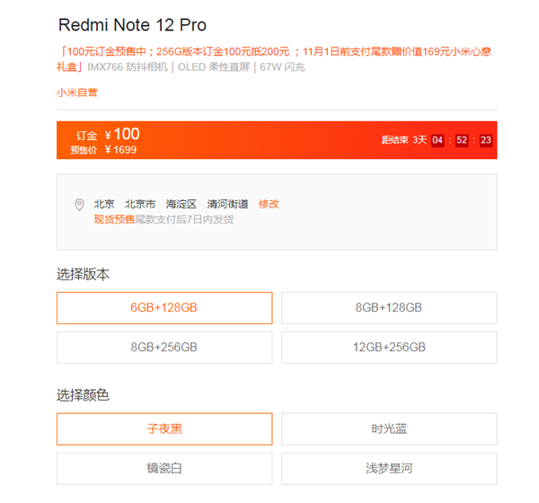Select the 12GB+256GB version
Viewport: 539px width, 503px height.
(x=389, y=348)
